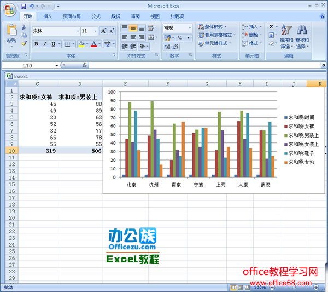328x292 pixels.
Task: Align cell text to the right
Action: click(x=142, y=37)
